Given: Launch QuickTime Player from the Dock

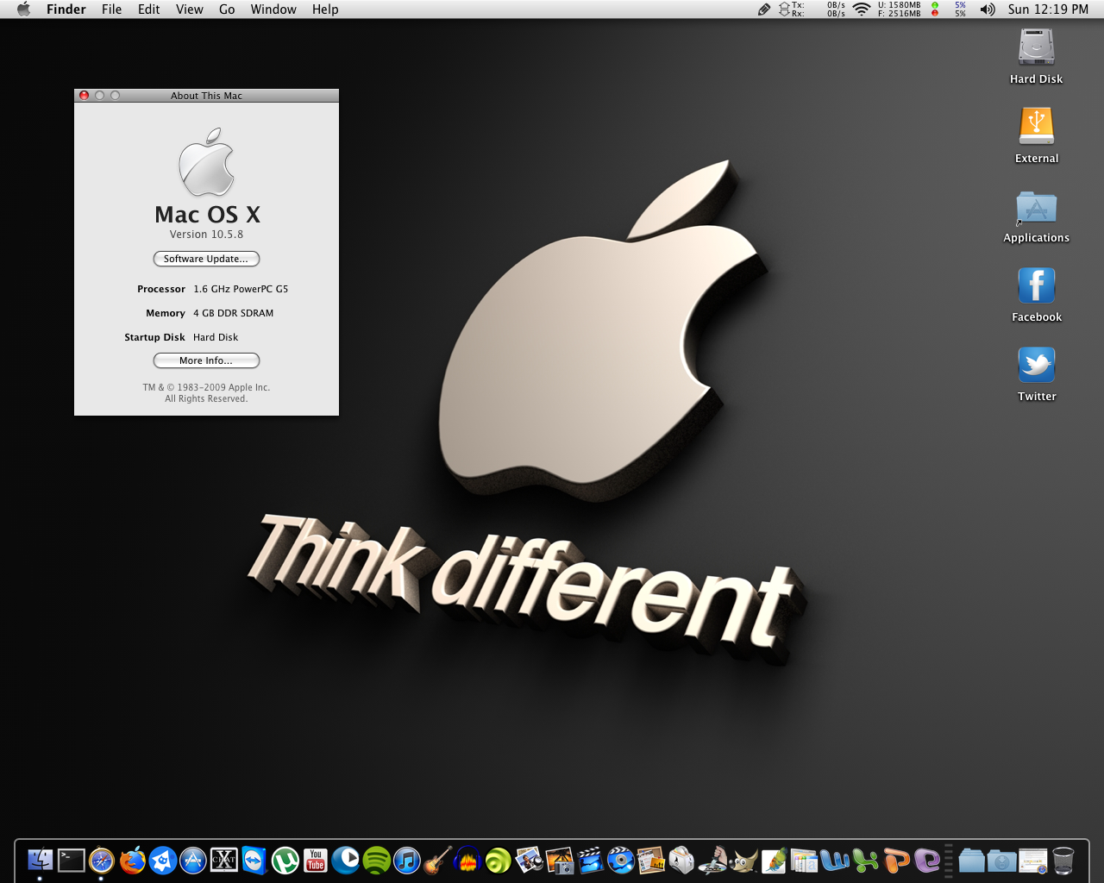Looking at the screenshot, I should pos(346,860).
